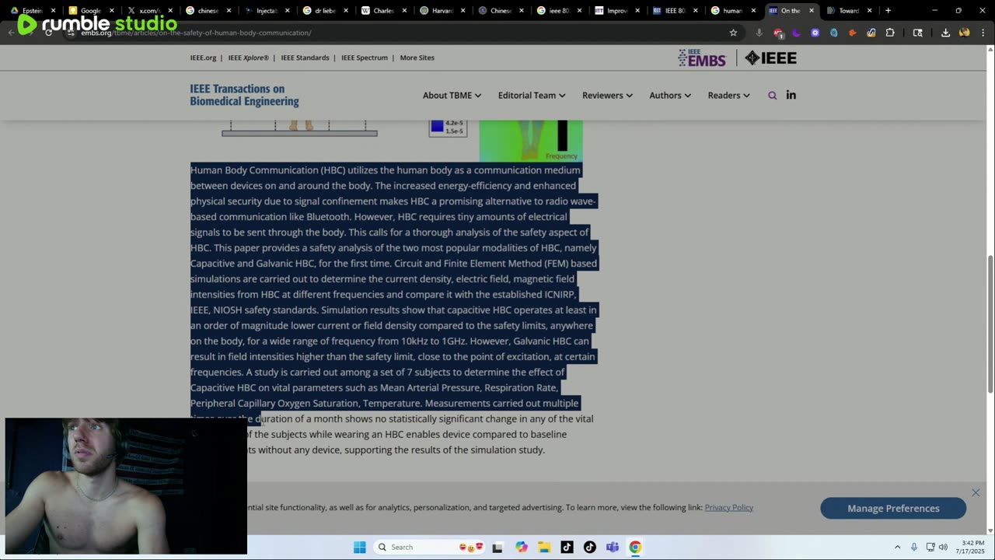Viewport: 995px width, 560px height.
Task: Open the network tray icon
Action: tap(930, 547)
